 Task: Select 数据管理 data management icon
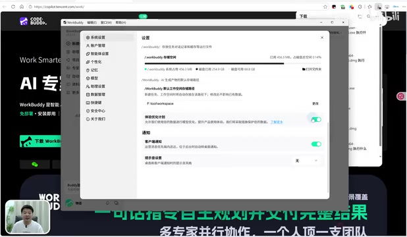click(x=88, y=95)
